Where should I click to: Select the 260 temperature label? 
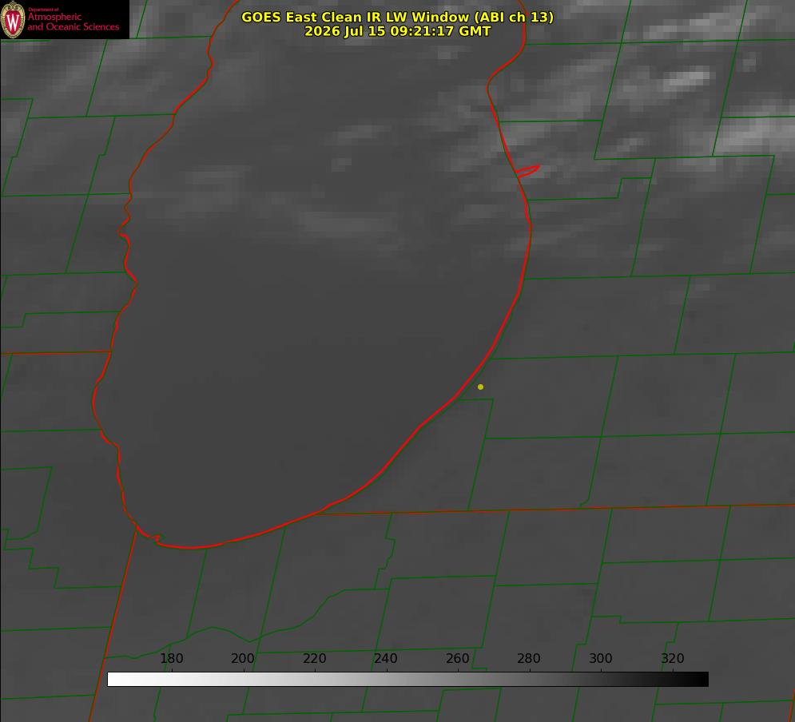pos(457,658)
